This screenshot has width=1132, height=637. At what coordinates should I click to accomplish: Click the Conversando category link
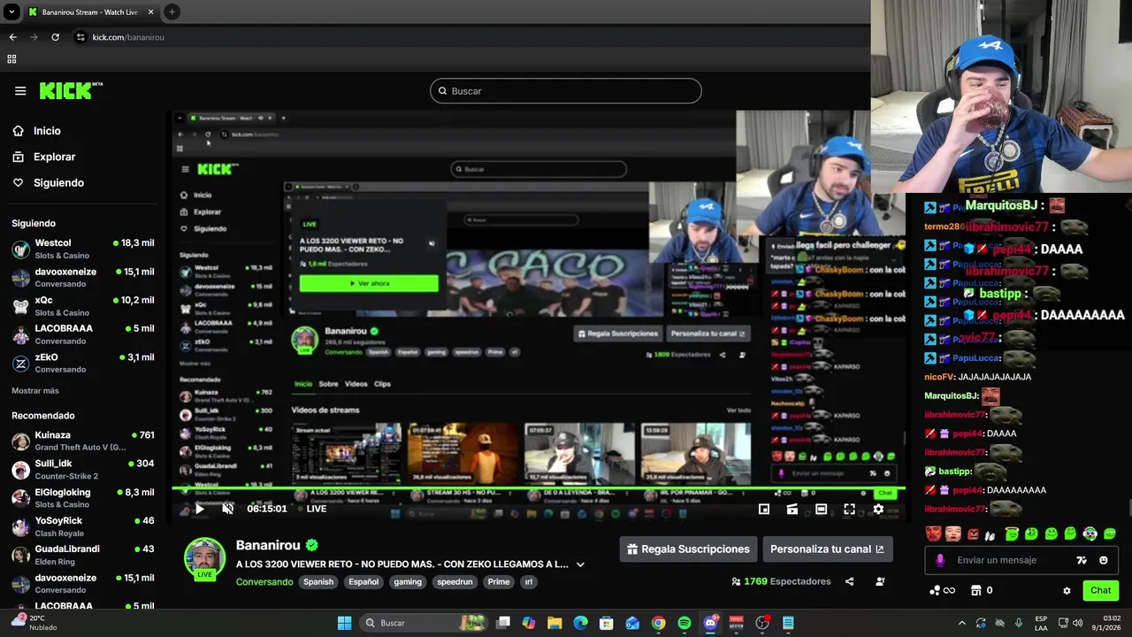264,582
